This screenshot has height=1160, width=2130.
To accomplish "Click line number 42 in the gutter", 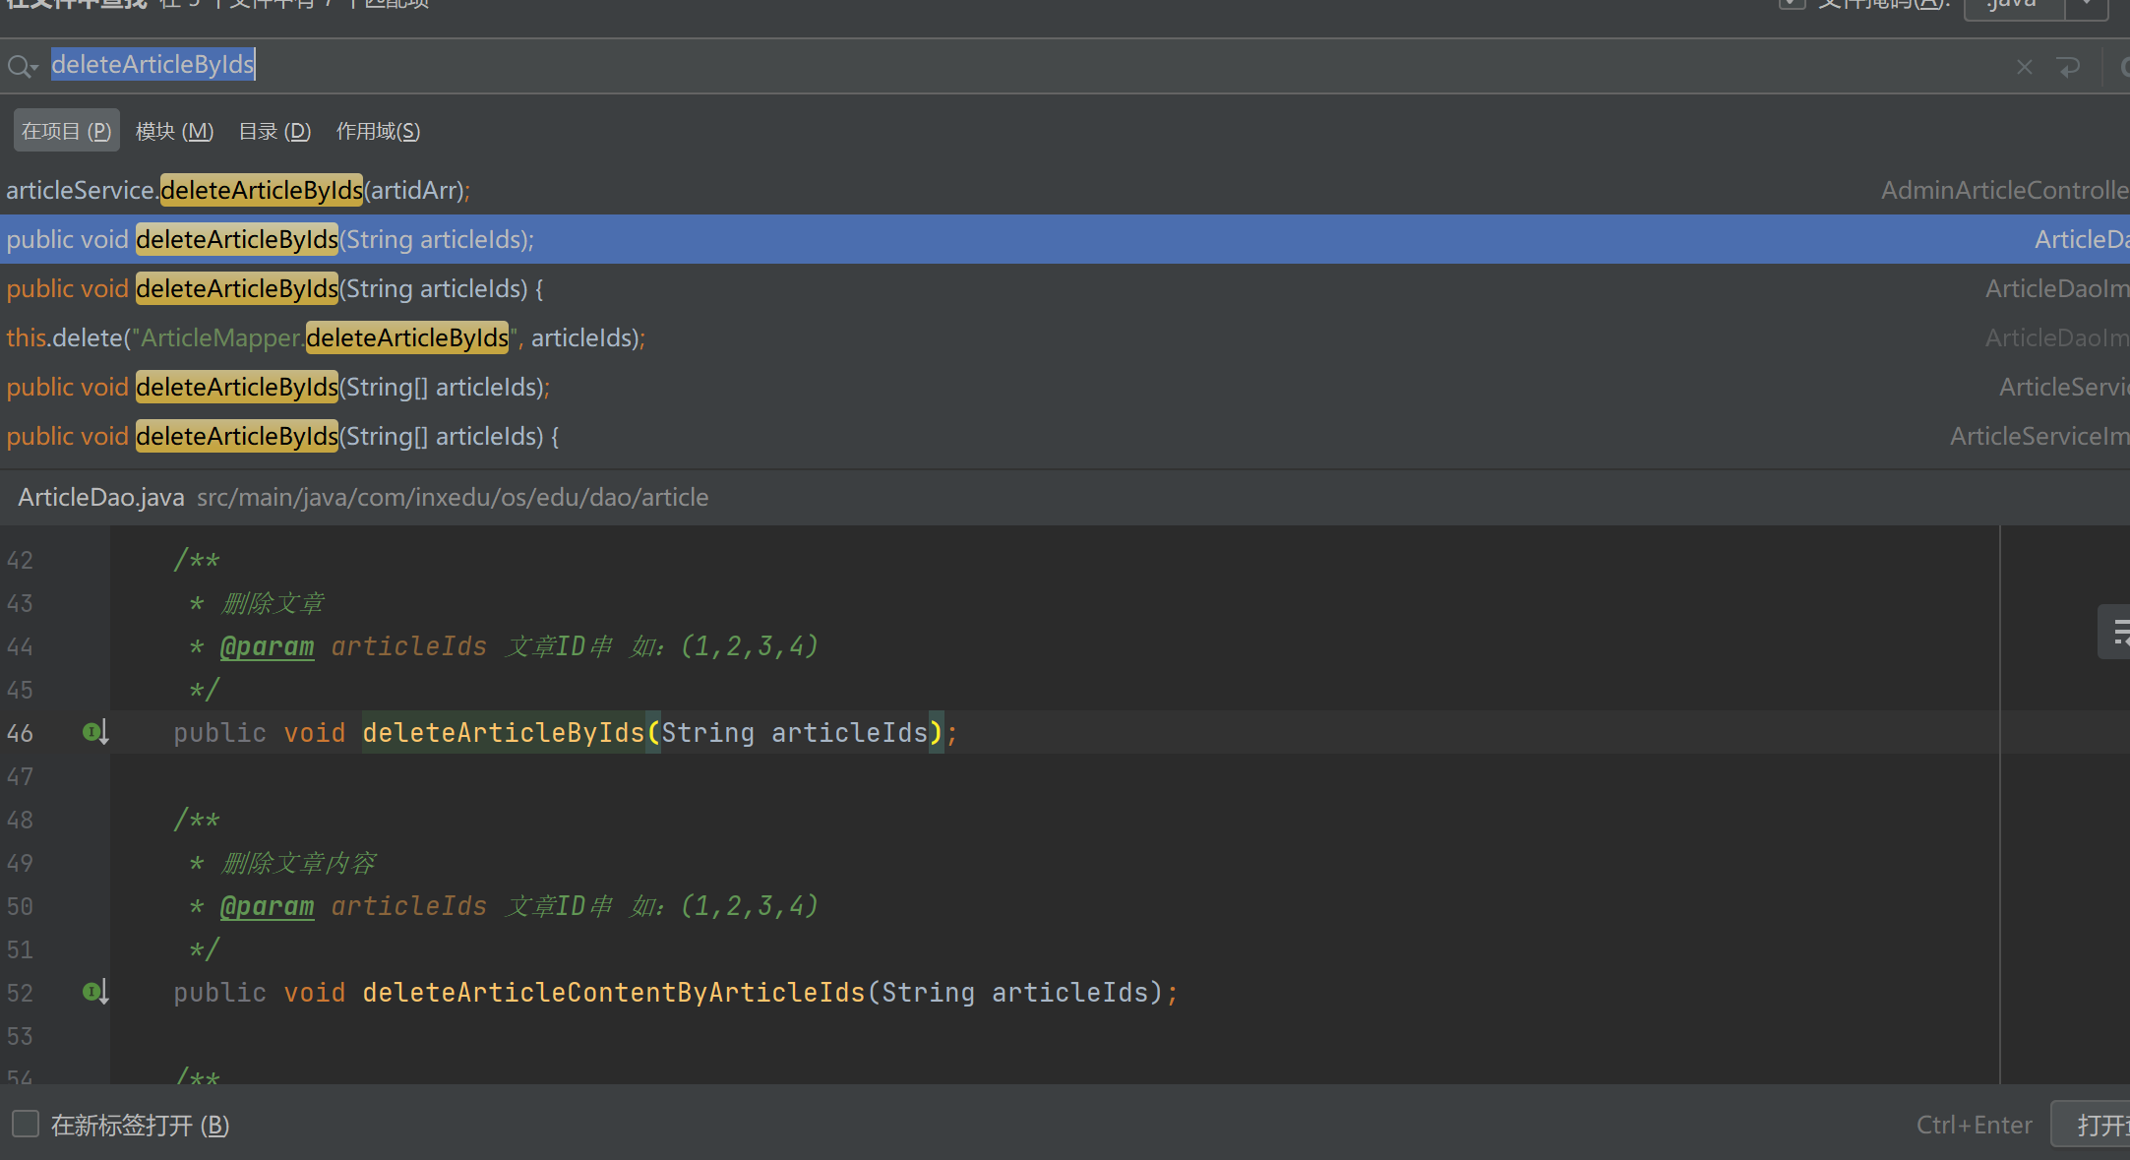I will click(20, 560).
